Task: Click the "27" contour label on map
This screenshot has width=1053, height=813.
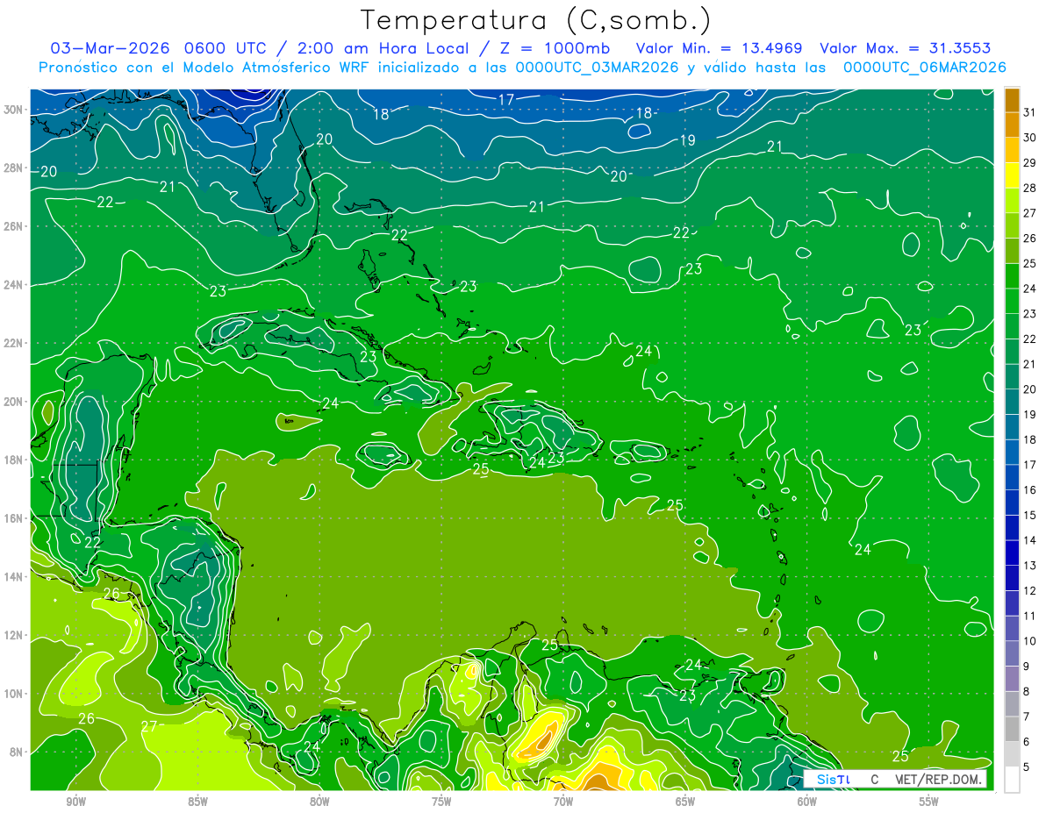Action: (x=149, y=726)
